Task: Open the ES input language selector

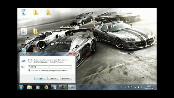Action: tap(122, 87)
